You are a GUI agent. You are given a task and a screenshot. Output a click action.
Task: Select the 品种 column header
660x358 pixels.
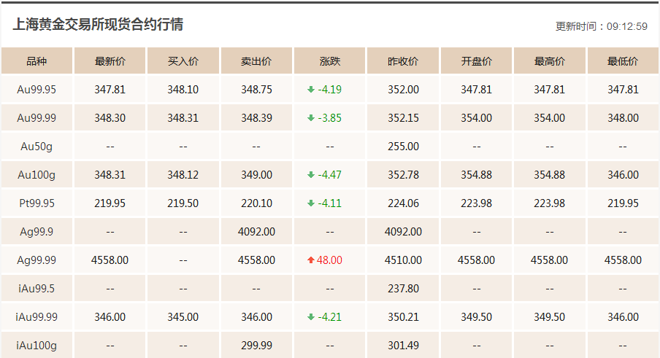[x=37, y=61]
